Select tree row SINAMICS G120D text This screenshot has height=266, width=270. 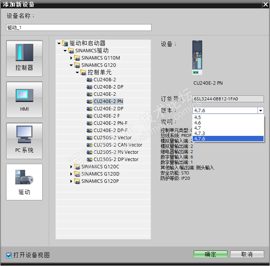point(101,174)
